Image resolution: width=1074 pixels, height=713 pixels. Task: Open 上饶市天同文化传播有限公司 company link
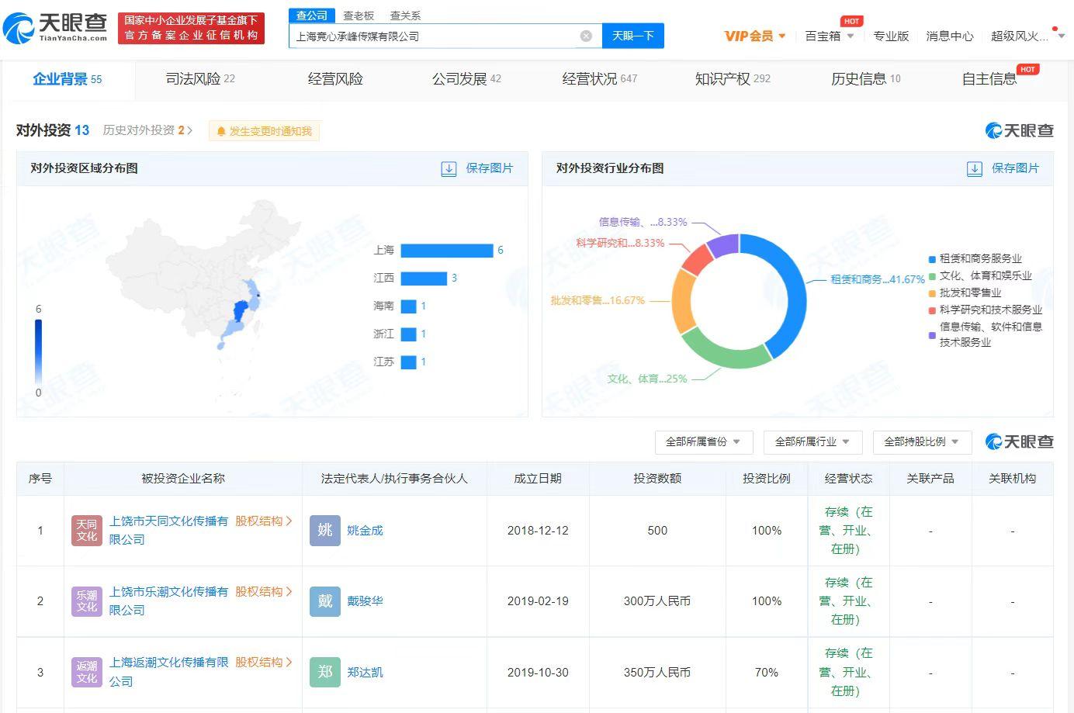point(168,531)
